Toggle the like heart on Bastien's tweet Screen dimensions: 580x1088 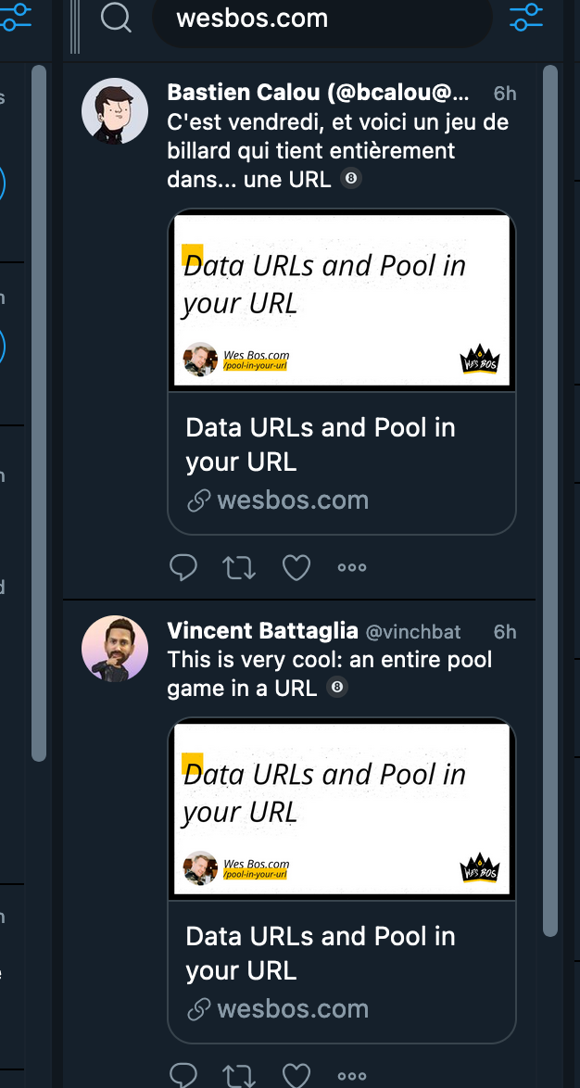point(296,566)
